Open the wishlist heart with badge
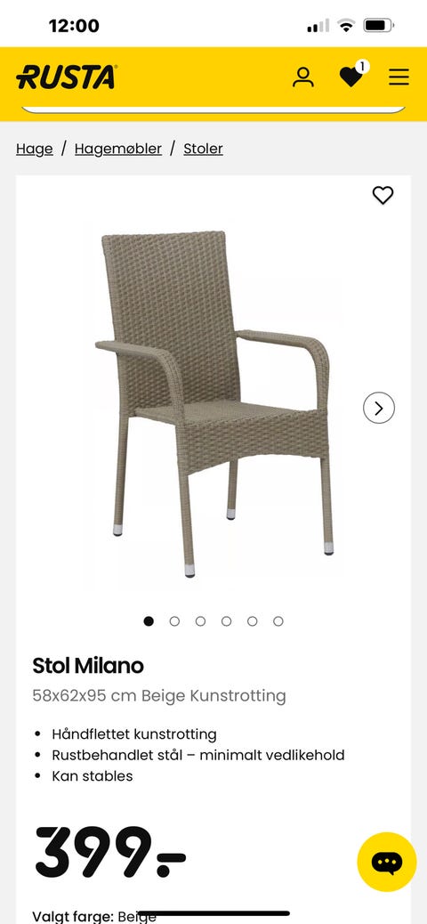This screenshot has height=924, width=427. coord(353,76)
